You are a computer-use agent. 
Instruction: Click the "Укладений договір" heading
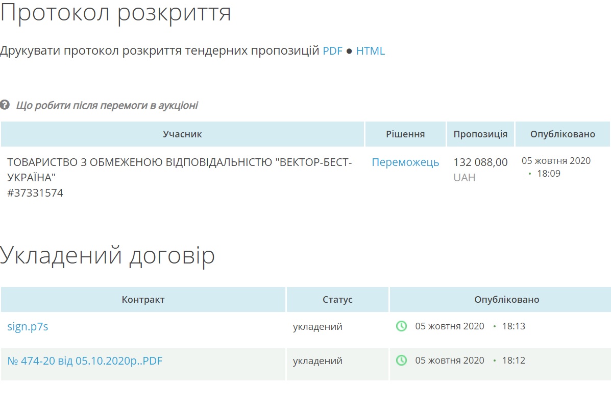pos(108,256)
